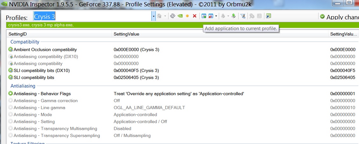This screenshot has height=144, width=359.
Task: Click the home icon in toolbar
Action: 160,16
